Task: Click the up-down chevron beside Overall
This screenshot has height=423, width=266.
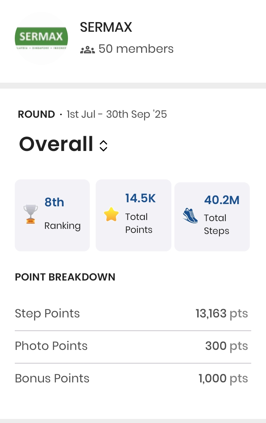Action: click(x=103, y=145)
